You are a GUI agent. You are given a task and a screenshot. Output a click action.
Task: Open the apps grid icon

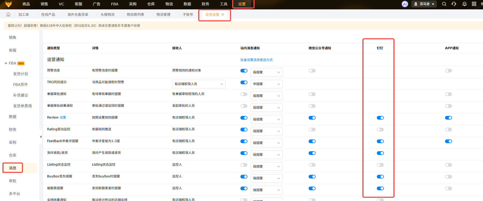click(x=474, y=4)
